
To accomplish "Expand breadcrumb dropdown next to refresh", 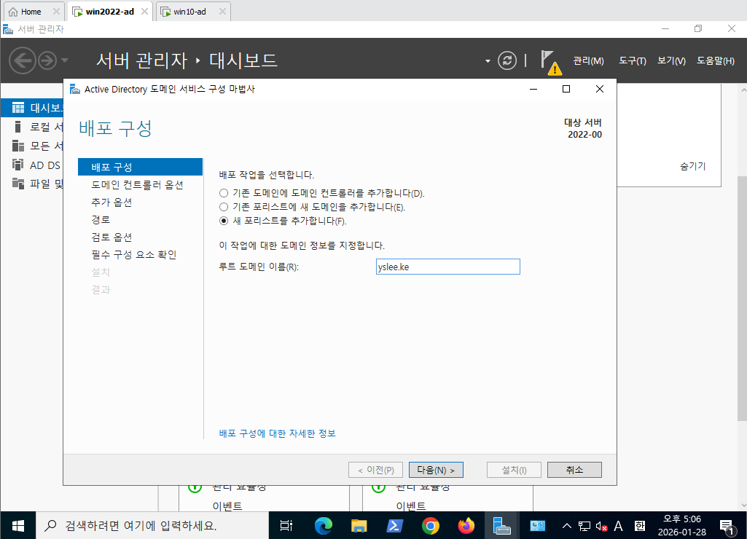I will [488, 61].
